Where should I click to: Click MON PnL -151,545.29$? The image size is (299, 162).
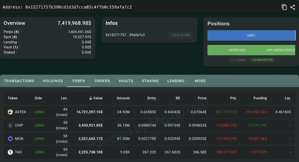(226, 139)
